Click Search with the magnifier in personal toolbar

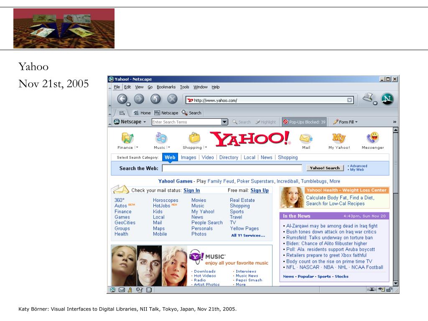point(191,113)
